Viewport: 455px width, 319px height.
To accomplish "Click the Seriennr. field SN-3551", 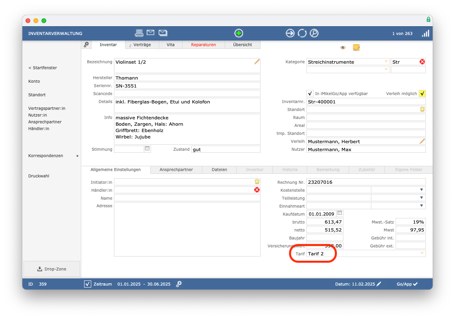I will pyautogui.click(x=187, y=86).
